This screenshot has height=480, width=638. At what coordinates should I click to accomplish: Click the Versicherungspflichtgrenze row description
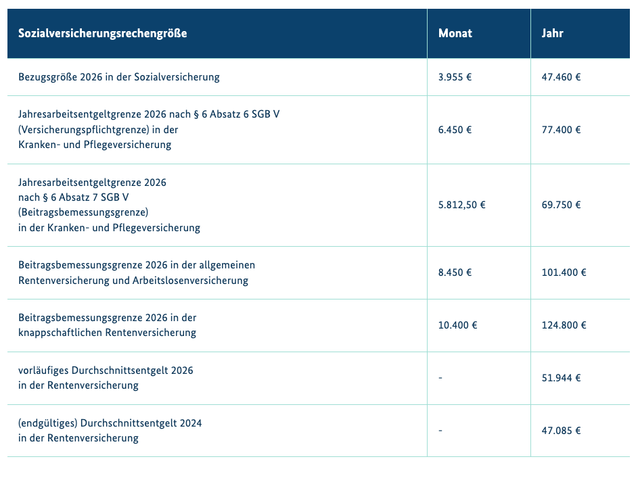[x=149, y=129]
